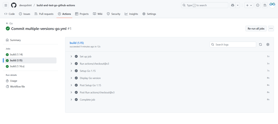
Task: Switch to the Code tab
Action: [10, 14]
